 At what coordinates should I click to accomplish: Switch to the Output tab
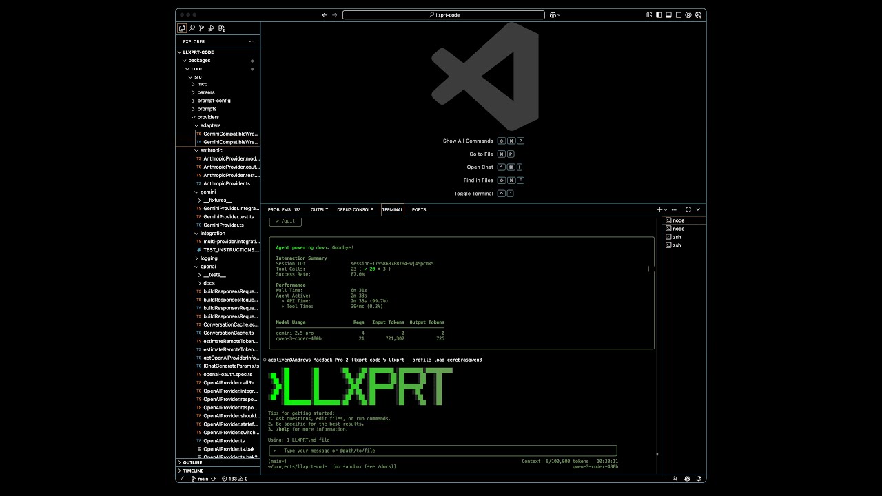319,209
